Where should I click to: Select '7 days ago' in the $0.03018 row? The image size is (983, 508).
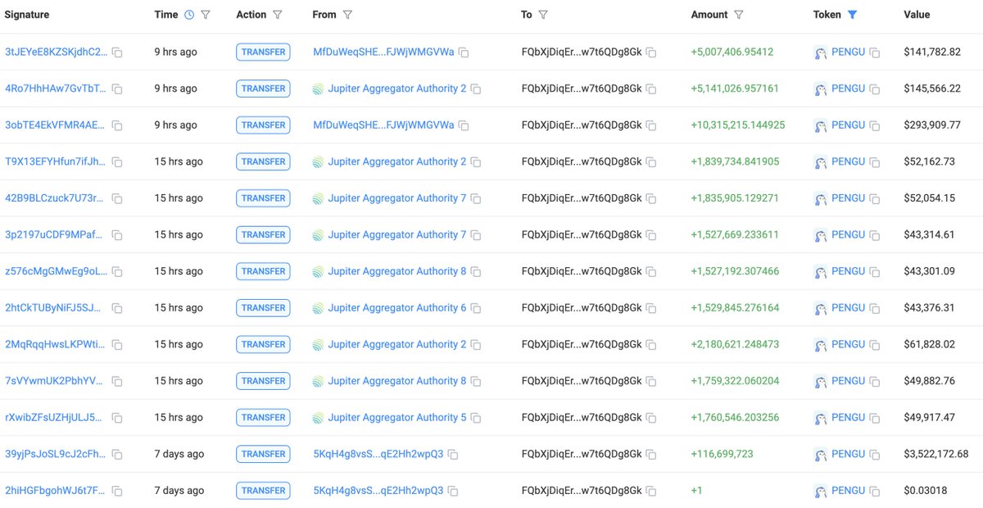179,490
